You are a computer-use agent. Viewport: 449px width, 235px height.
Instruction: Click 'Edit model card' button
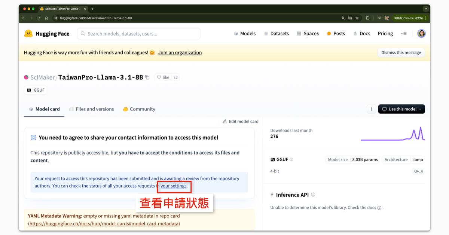click(241, 121)
